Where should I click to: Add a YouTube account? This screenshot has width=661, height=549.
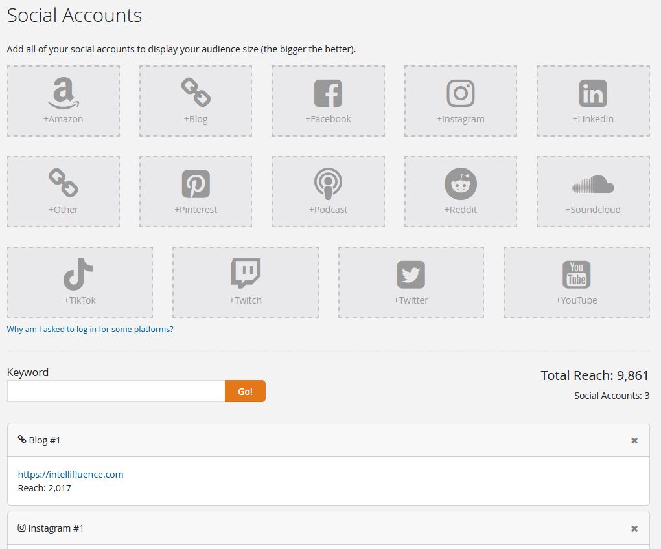pos(576,282)
